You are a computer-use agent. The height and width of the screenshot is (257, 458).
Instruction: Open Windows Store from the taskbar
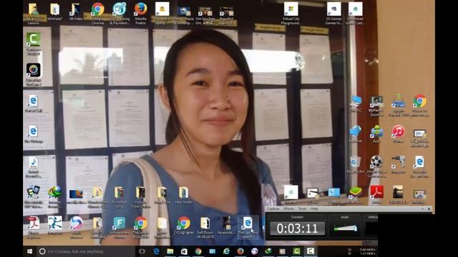pyautogui.click(x=184, y=251)
